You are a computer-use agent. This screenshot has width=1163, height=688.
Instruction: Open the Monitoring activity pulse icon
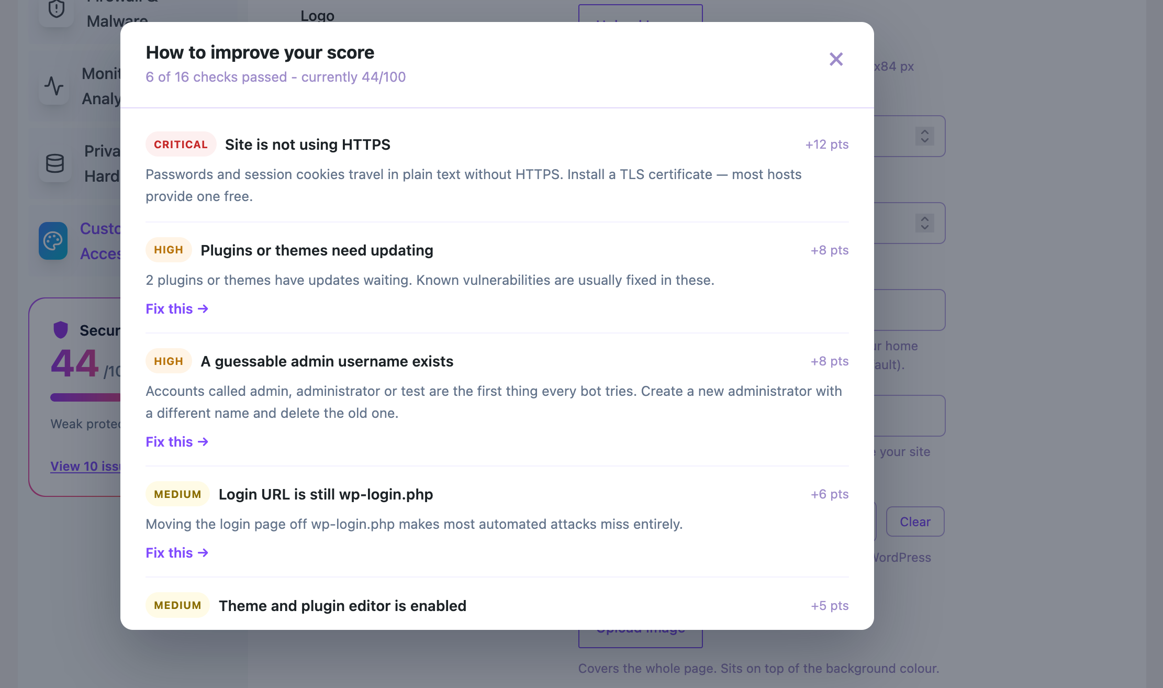pyautogui.click(x=54, y=86)
